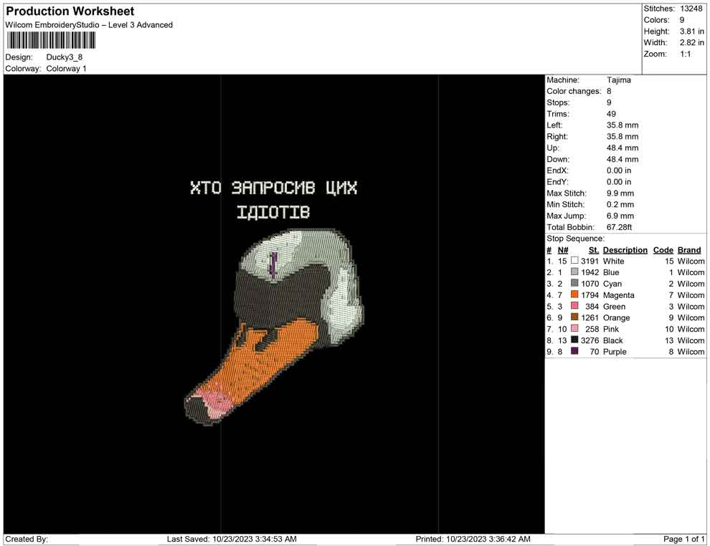Click the Stitches count value 13248
710x546 pixels.
click(x=691, y=9)
